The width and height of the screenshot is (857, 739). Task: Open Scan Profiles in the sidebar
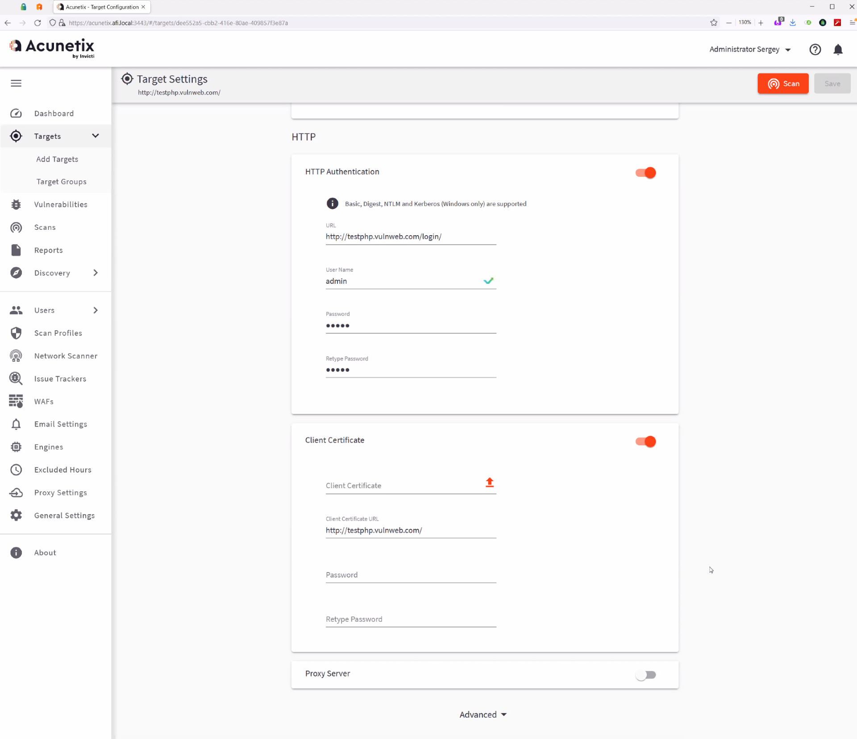click(x=58, y=333)
